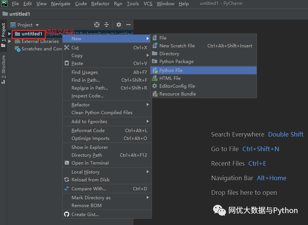Expand the untitled1 project tree node
This screenshot has width=308, height=225.
pyautogui.click(x=9, y=34)
